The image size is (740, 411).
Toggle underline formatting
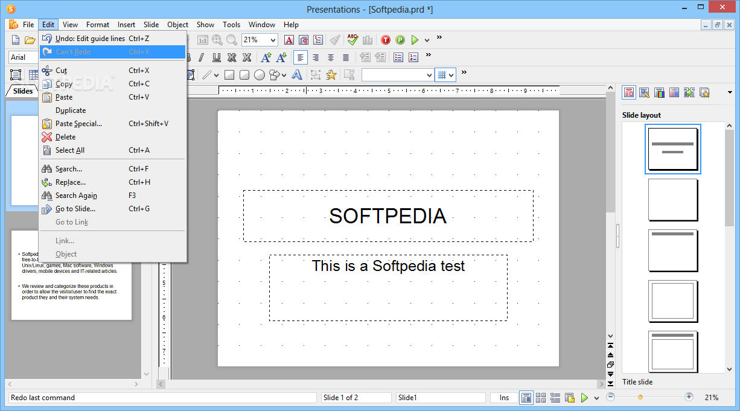[x=216, y=57]
